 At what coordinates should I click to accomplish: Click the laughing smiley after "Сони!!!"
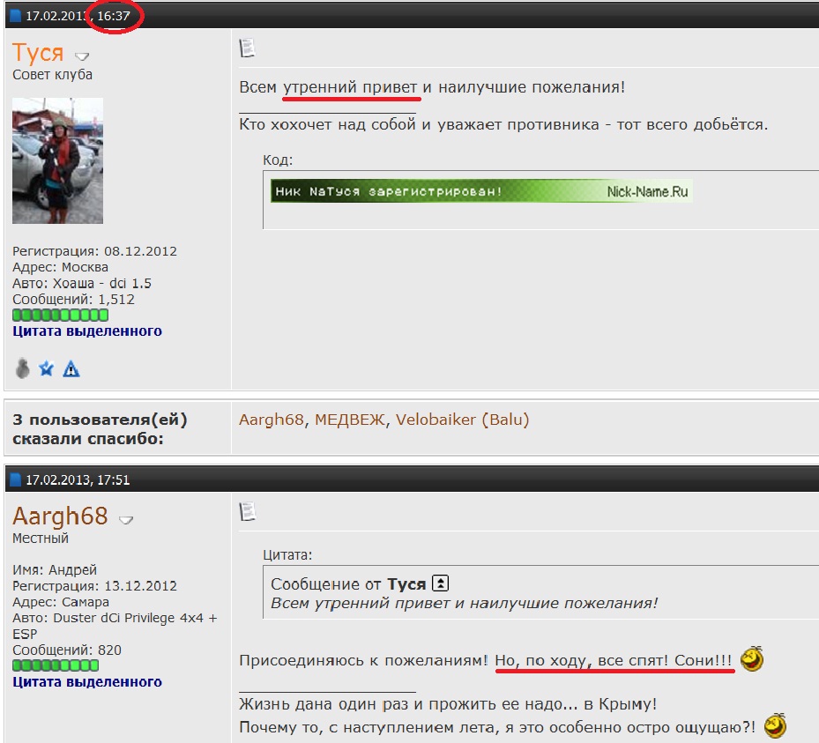752,659
